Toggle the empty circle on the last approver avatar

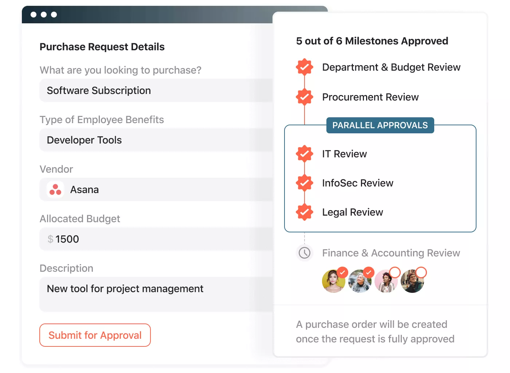pyautogui.click(x=421, y=272)
